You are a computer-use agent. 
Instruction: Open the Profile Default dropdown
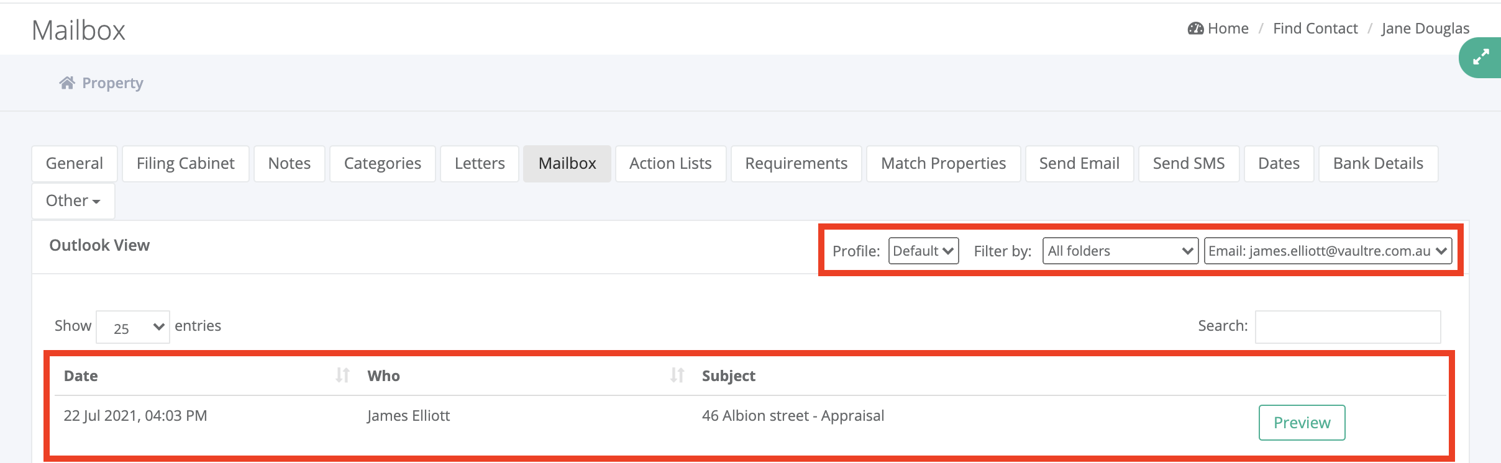click(923, 251)
